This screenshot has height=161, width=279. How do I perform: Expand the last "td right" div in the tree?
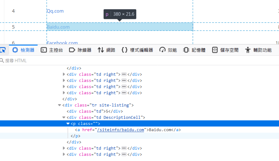[64, 154]
